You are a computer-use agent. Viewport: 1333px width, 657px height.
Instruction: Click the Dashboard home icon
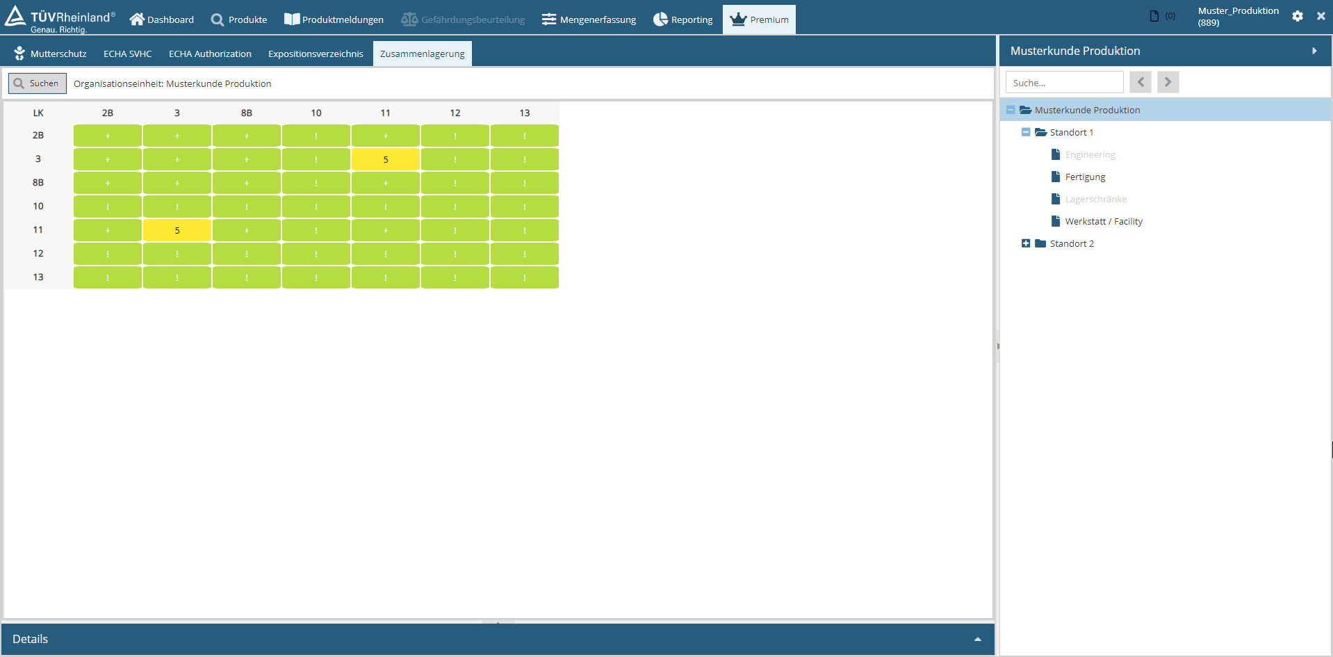pos(137,19)
